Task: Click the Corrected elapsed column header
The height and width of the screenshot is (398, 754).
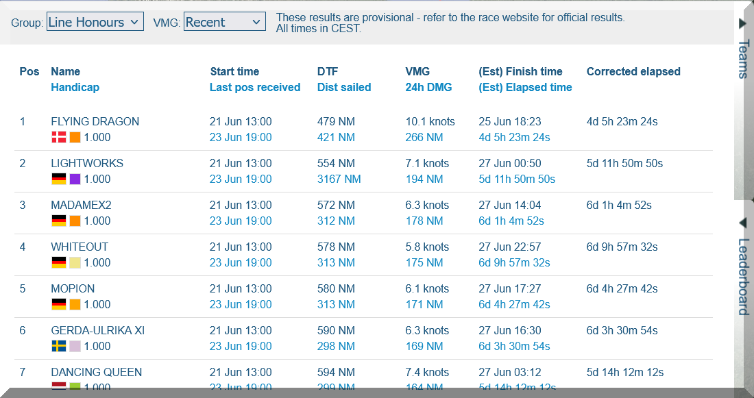Action: 633,71
